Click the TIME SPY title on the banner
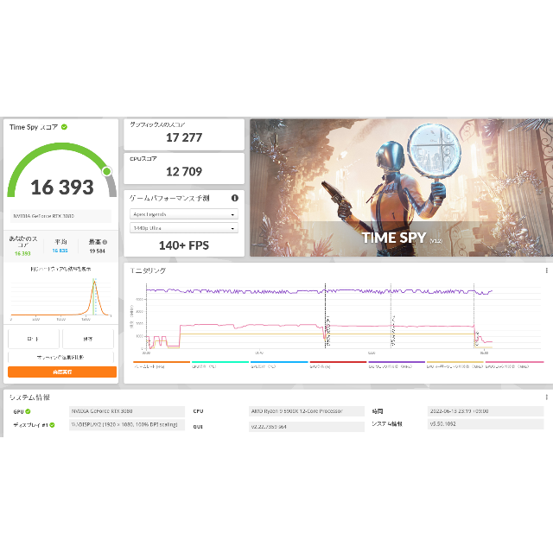This screenshot has width=553, height=553. 394,238
